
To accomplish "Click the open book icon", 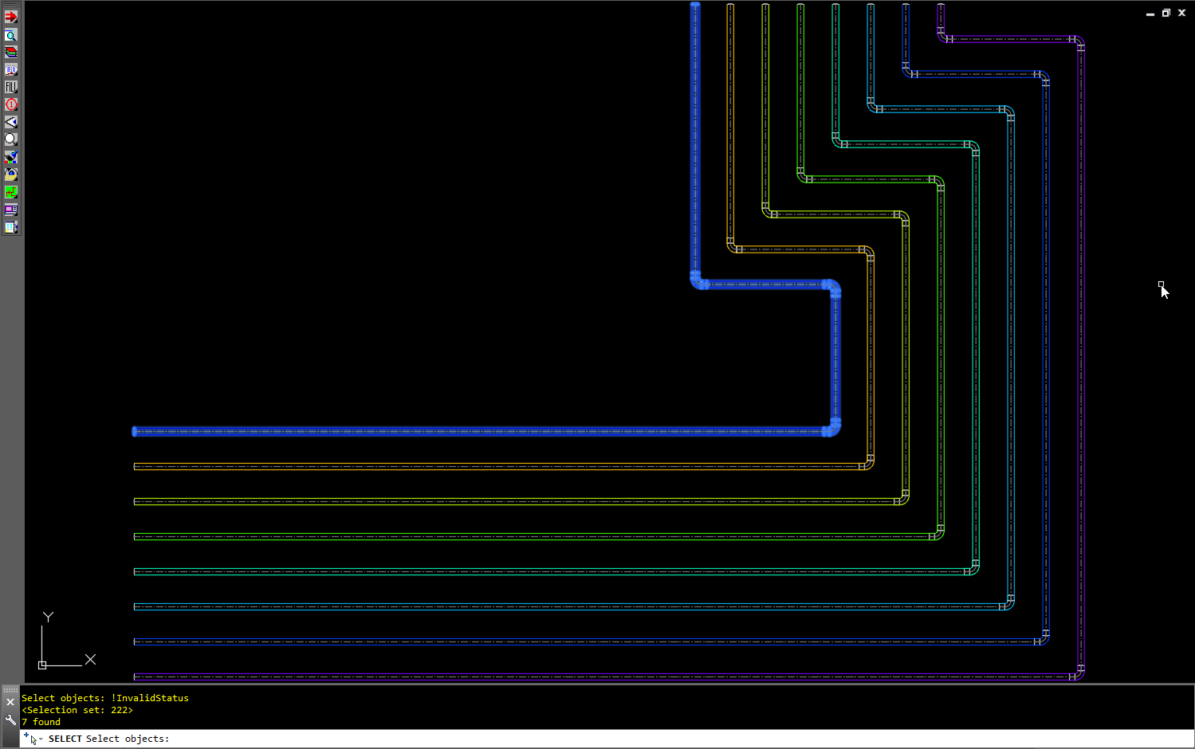I will [x=11, y=69].
